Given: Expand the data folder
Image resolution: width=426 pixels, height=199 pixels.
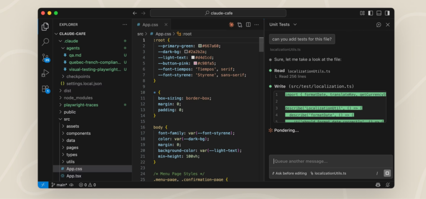Looking at the screenshot, I should [71, 140].
